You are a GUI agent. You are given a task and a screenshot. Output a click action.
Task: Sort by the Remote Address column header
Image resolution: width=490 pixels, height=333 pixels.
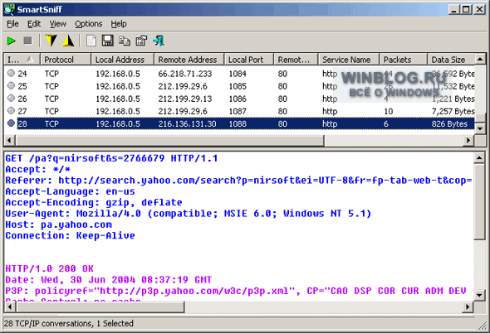(x=189, y=60)
